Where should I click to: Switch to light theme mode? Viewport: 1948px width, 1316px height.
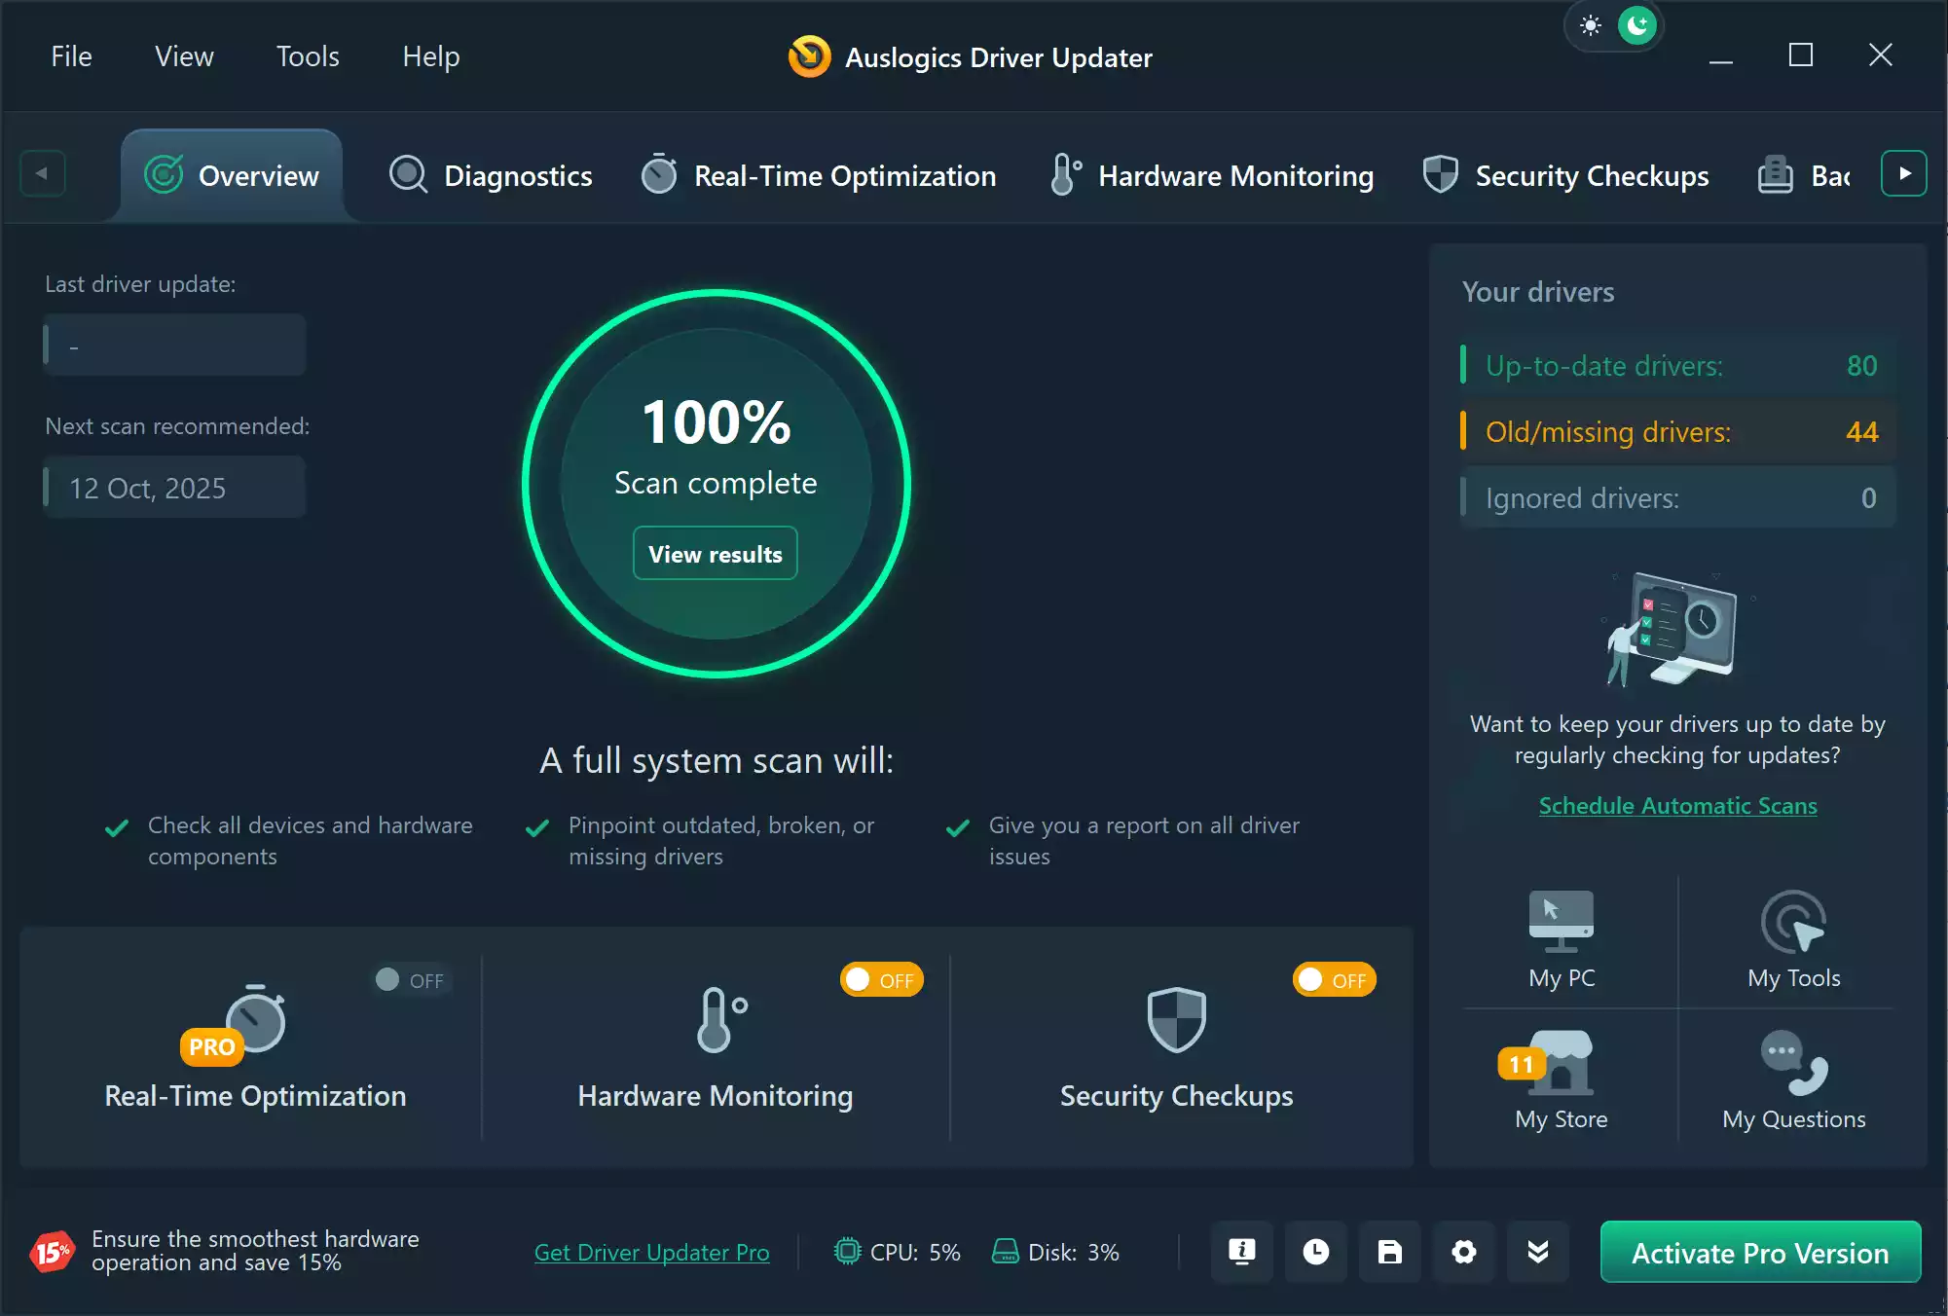pos(1591,26)
